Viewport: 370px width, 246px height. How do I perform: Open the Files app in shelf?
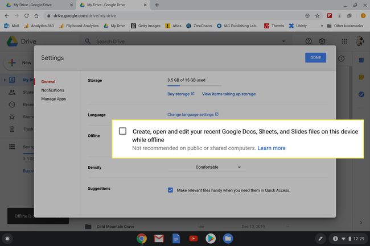(x=228, y=239)
